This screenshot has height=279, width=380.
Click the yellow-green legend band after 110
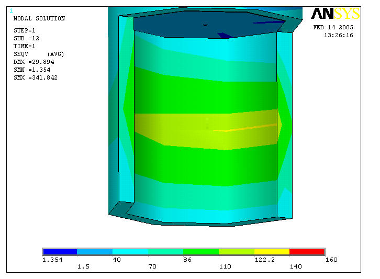click(x=237, y=252)
